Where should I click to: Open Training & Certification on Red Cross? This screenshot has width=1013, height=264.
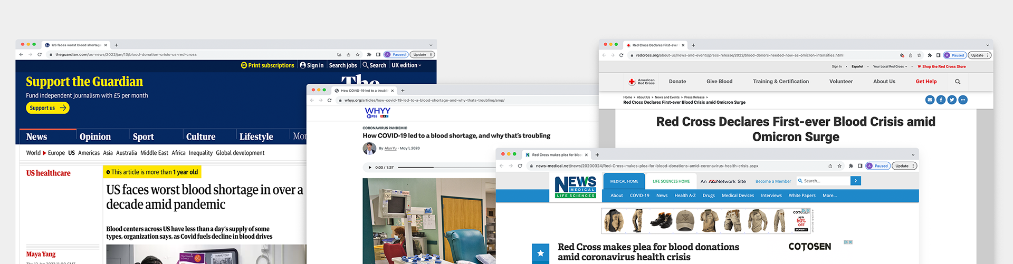pyautogui.click(x=781, y=82)
